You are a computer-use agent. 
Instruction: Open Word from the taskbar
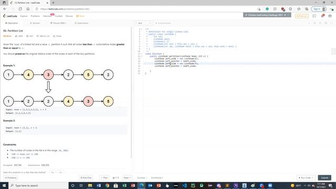click(x=99, y=185)
